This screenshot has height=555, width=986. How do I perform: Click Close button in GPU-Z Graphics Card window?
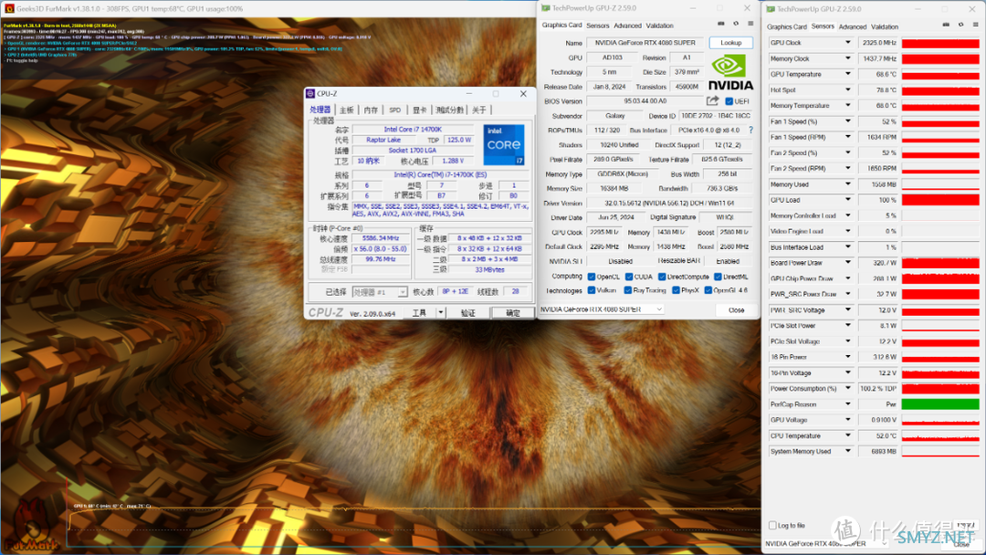coord(737,309)
